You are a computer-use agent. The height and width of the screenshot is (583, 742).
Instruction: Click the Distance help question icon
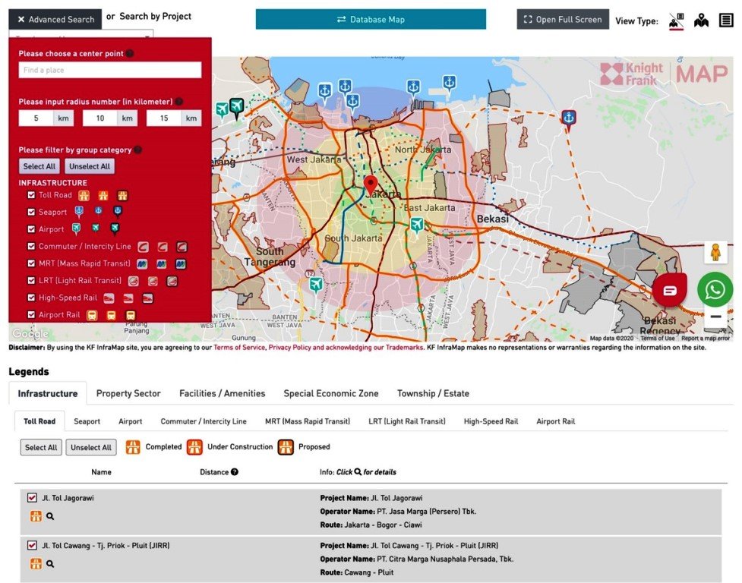[234, 472]
